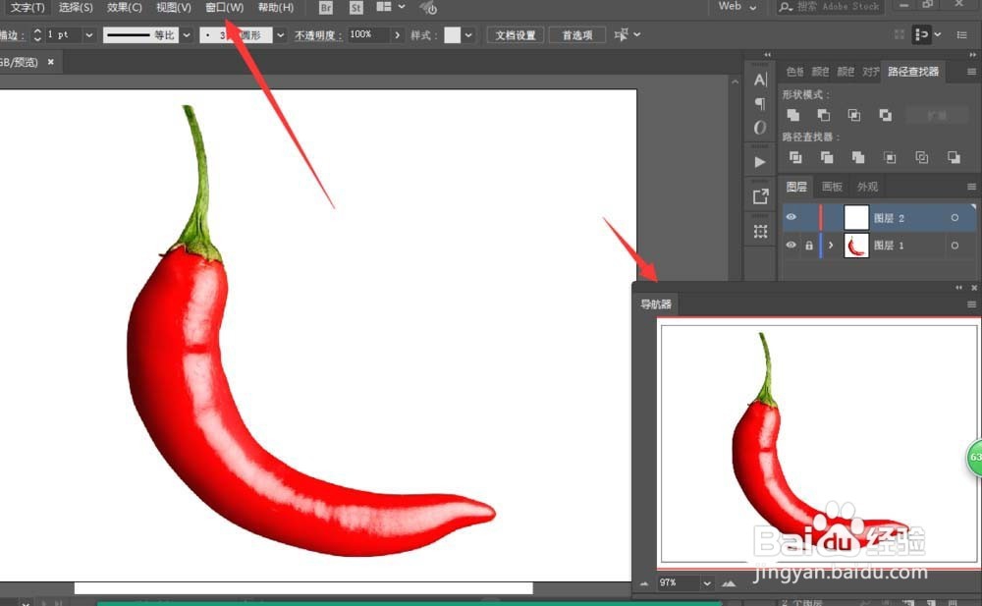Open the stroke weight dropdown
The image size is (982, 606).
(89, 35)
